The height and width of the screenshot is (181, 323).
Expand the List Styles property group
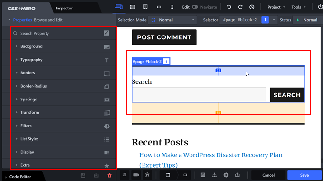pyautogui.click(x=29, y=139)
